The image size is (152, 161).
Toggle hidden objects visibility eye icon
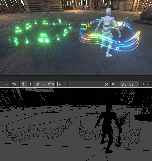point(51,84)
